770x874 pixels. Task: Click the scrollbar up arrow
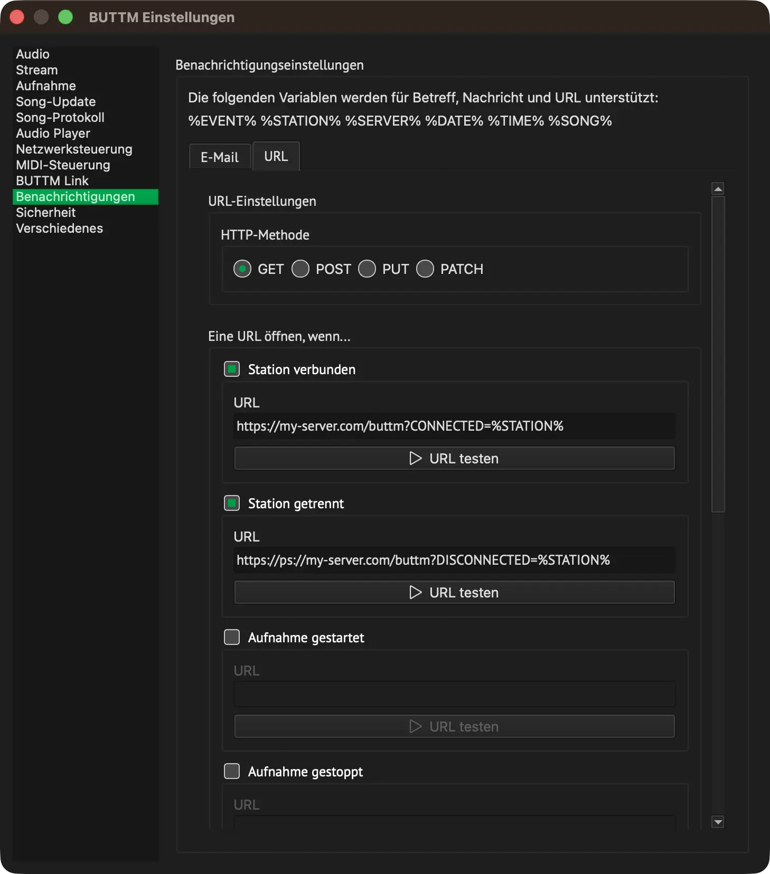click(718, 188)
